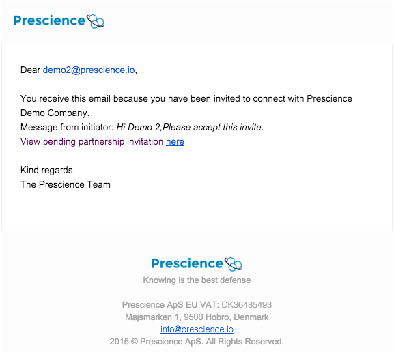
Task: Click the "Message from initiator:" label
Action: [67, 128]
